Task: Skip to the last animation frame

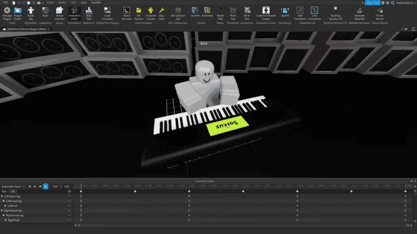Action: pyautogui.click(x=40, y=187)
